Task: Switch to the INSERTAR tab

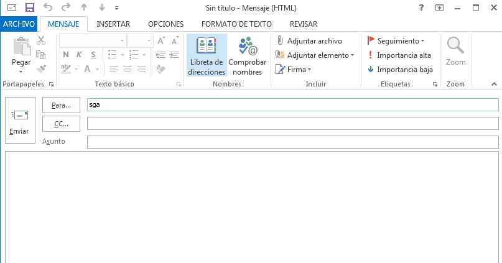Action: [x=113, y=24]
